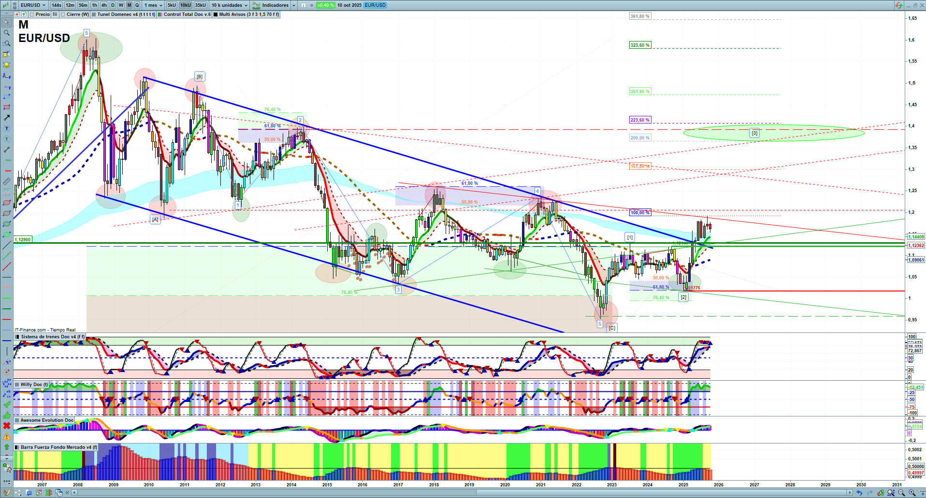926x498 pixels.
Task: Click the red X delete tool
Action: pyautogui.click(x=6, y=426)
